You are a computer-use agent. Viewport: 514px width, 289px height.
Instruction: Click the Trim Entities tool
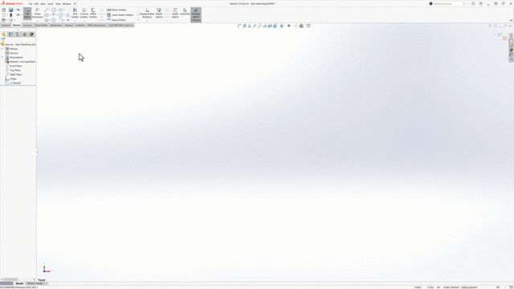(75, 13)
